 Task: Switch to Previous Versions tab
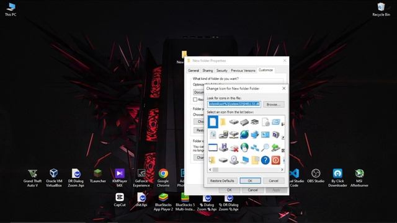(x=243, y=71)
